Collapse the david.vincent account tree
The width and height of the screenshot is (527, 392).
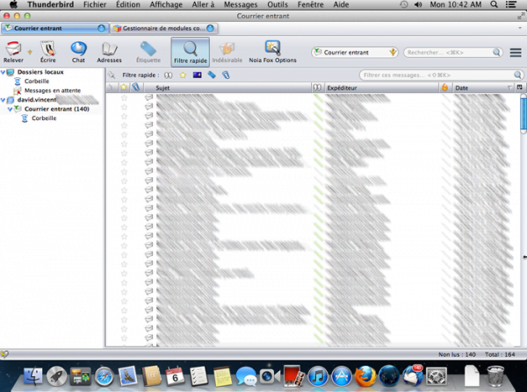(4, 101)
